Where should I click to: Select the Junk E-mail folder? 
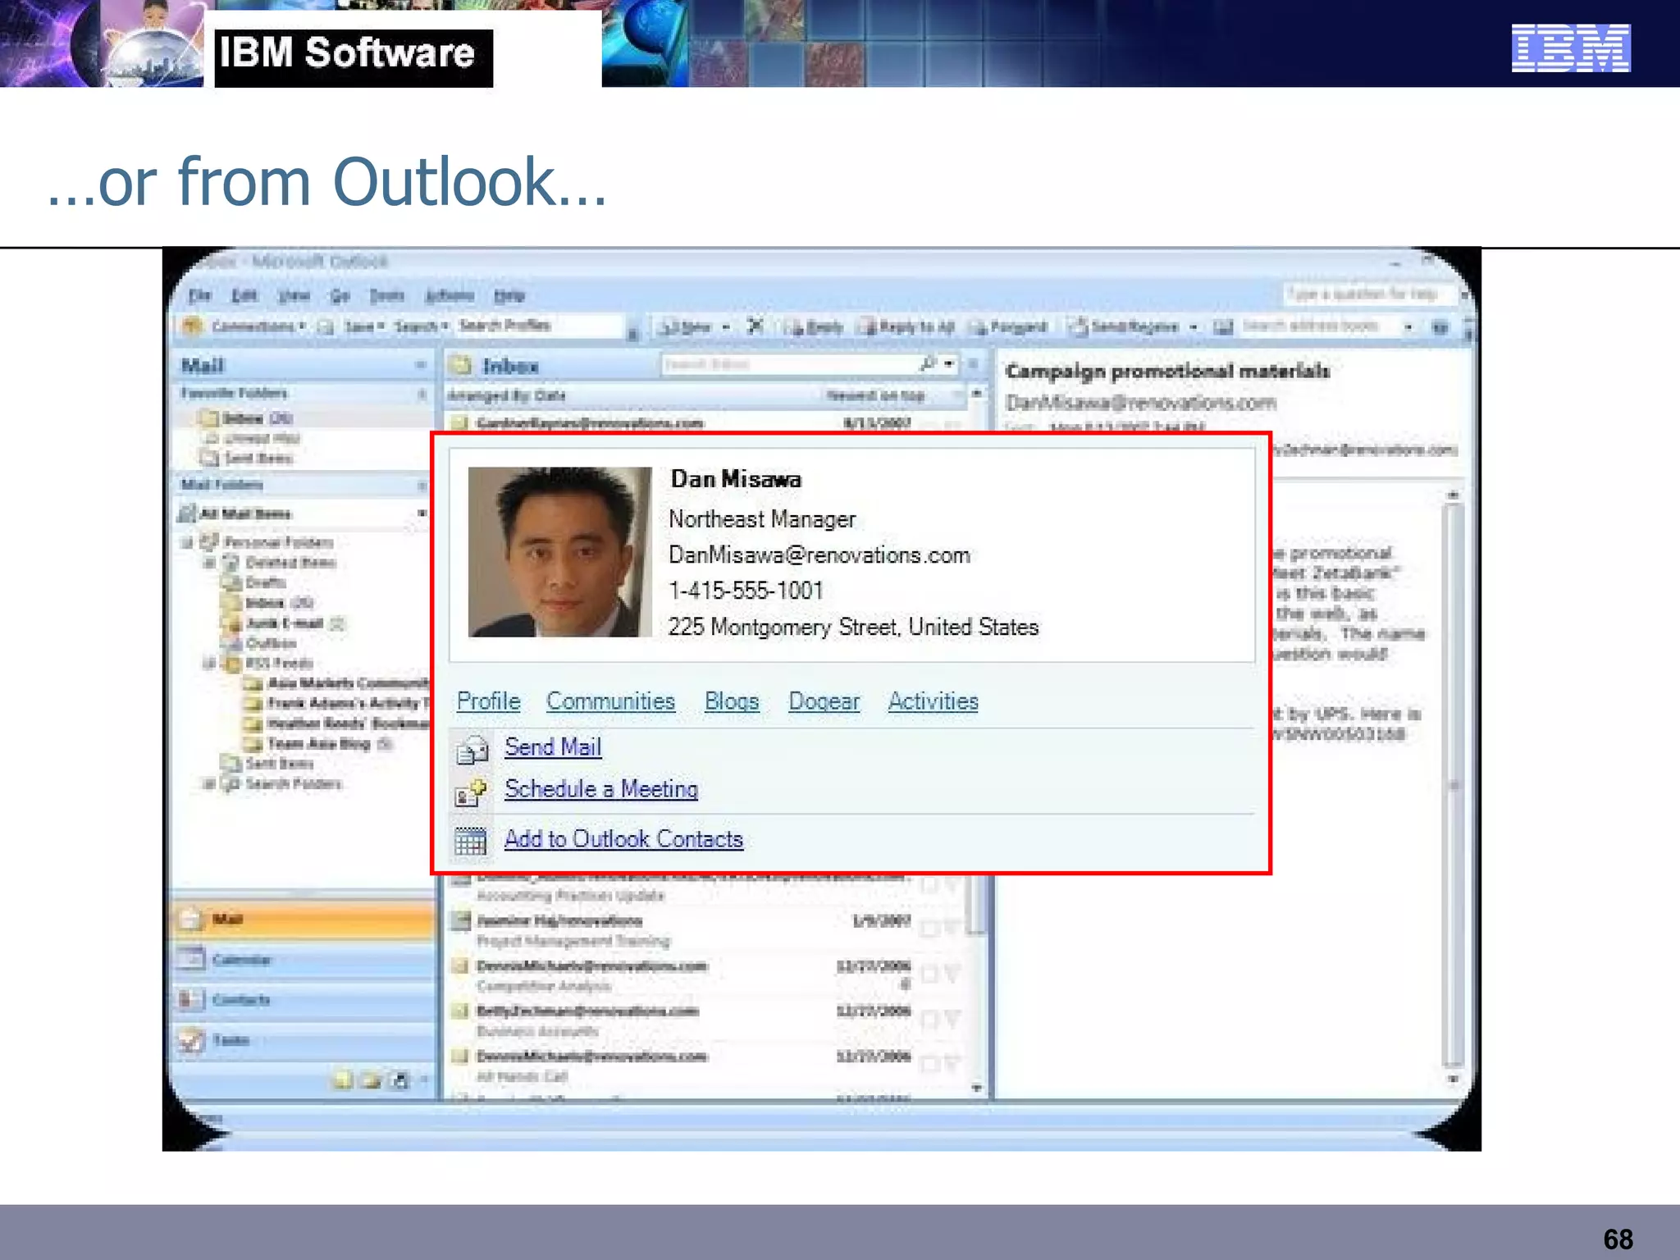[285, 623]
